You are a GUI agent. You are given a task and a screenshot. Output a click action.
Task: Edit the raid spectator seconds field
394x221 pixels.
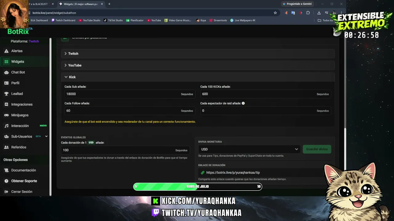point(265,111)
